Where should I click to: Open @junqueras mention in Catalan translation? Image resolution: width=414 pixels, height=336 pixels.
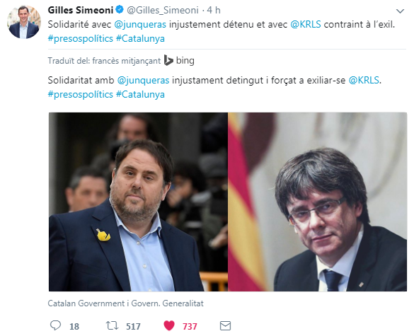(143, 80)
